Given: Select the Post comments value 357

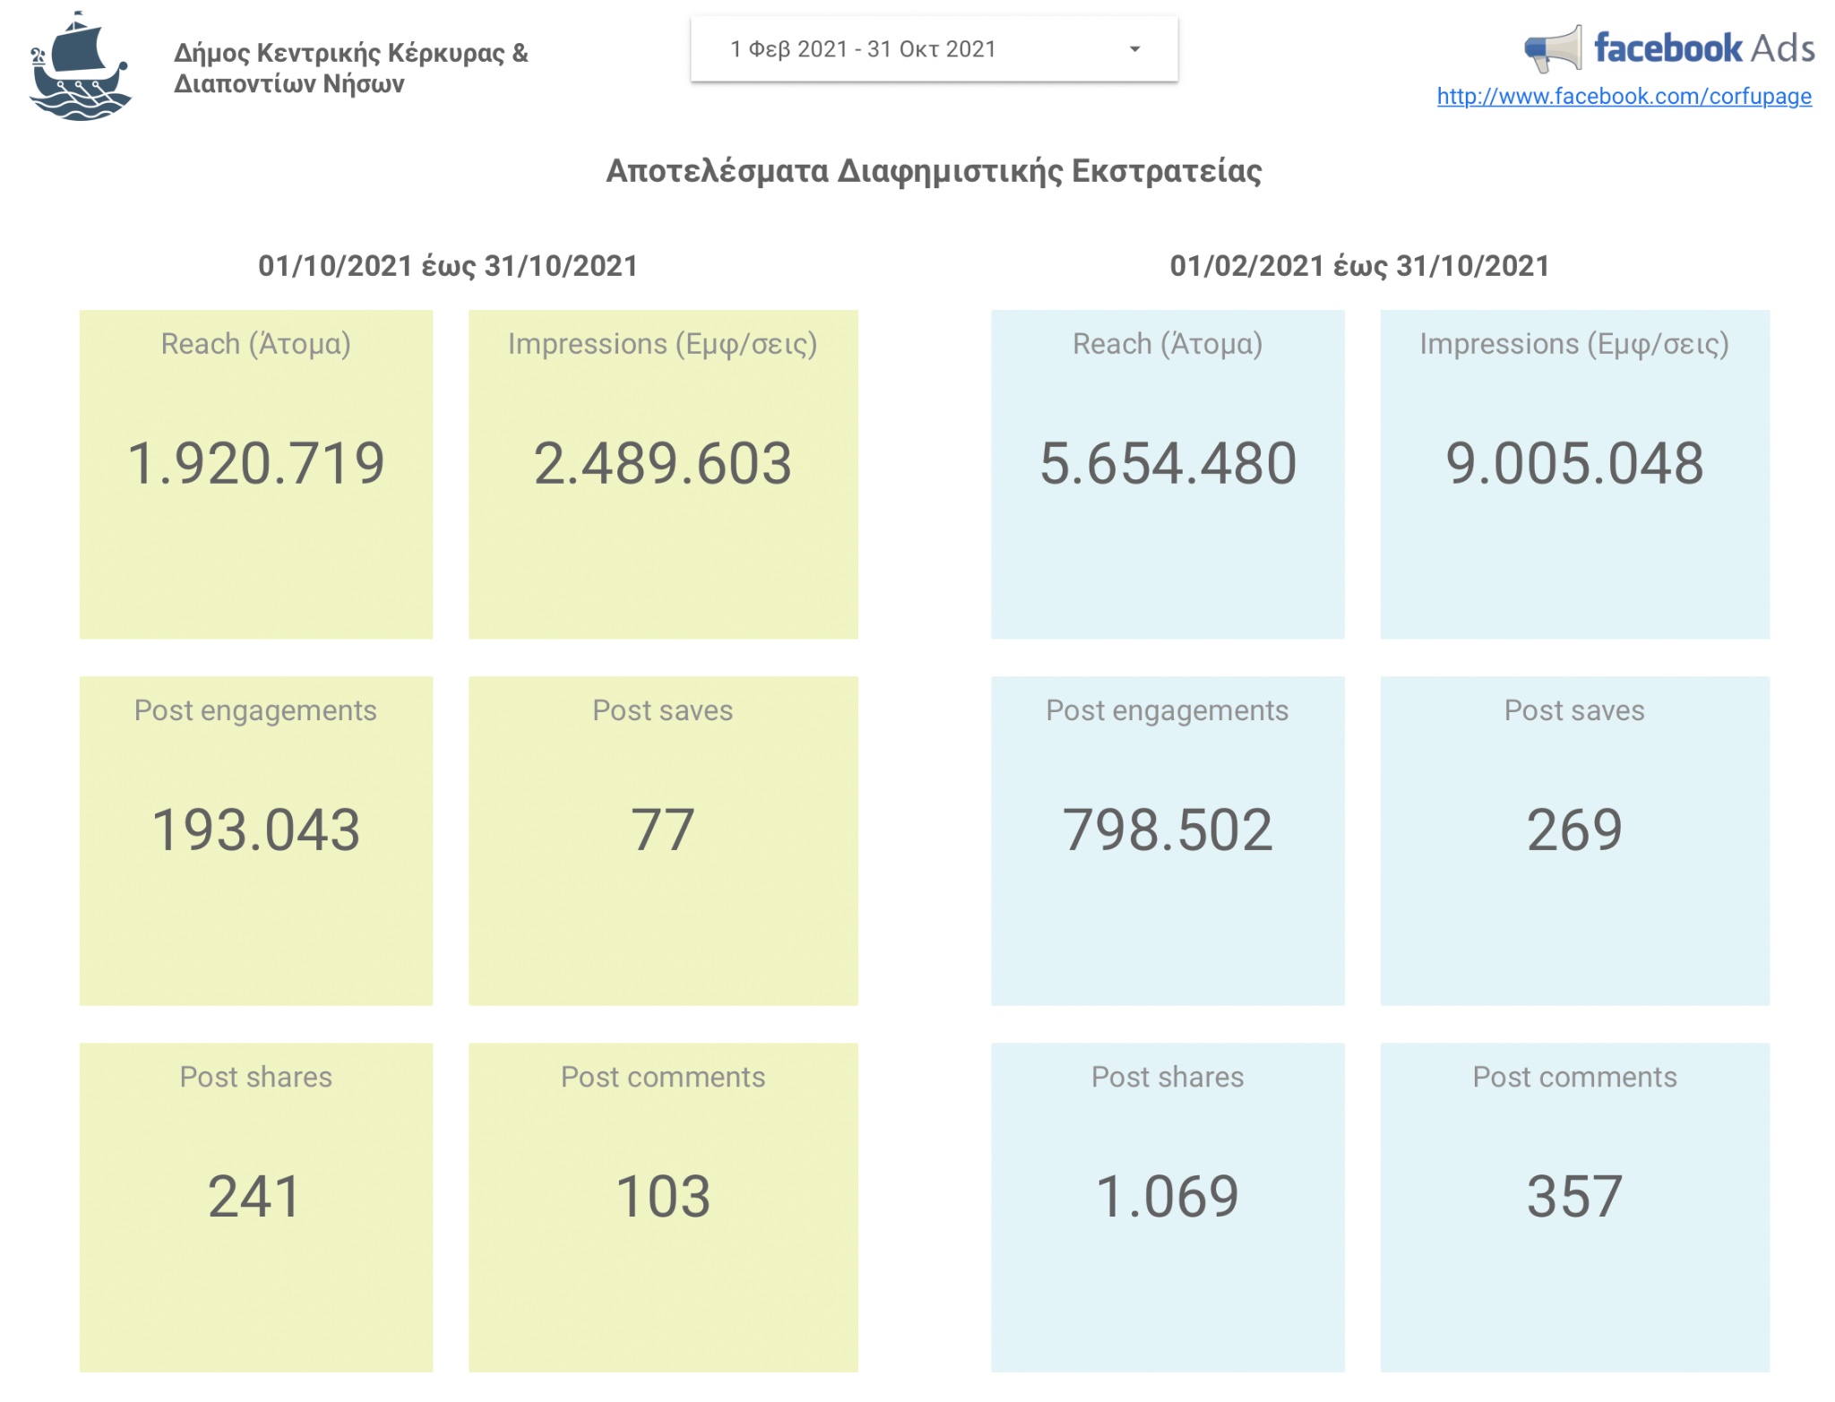Looking at the screenshot, I should [x=1574, y=1196].
